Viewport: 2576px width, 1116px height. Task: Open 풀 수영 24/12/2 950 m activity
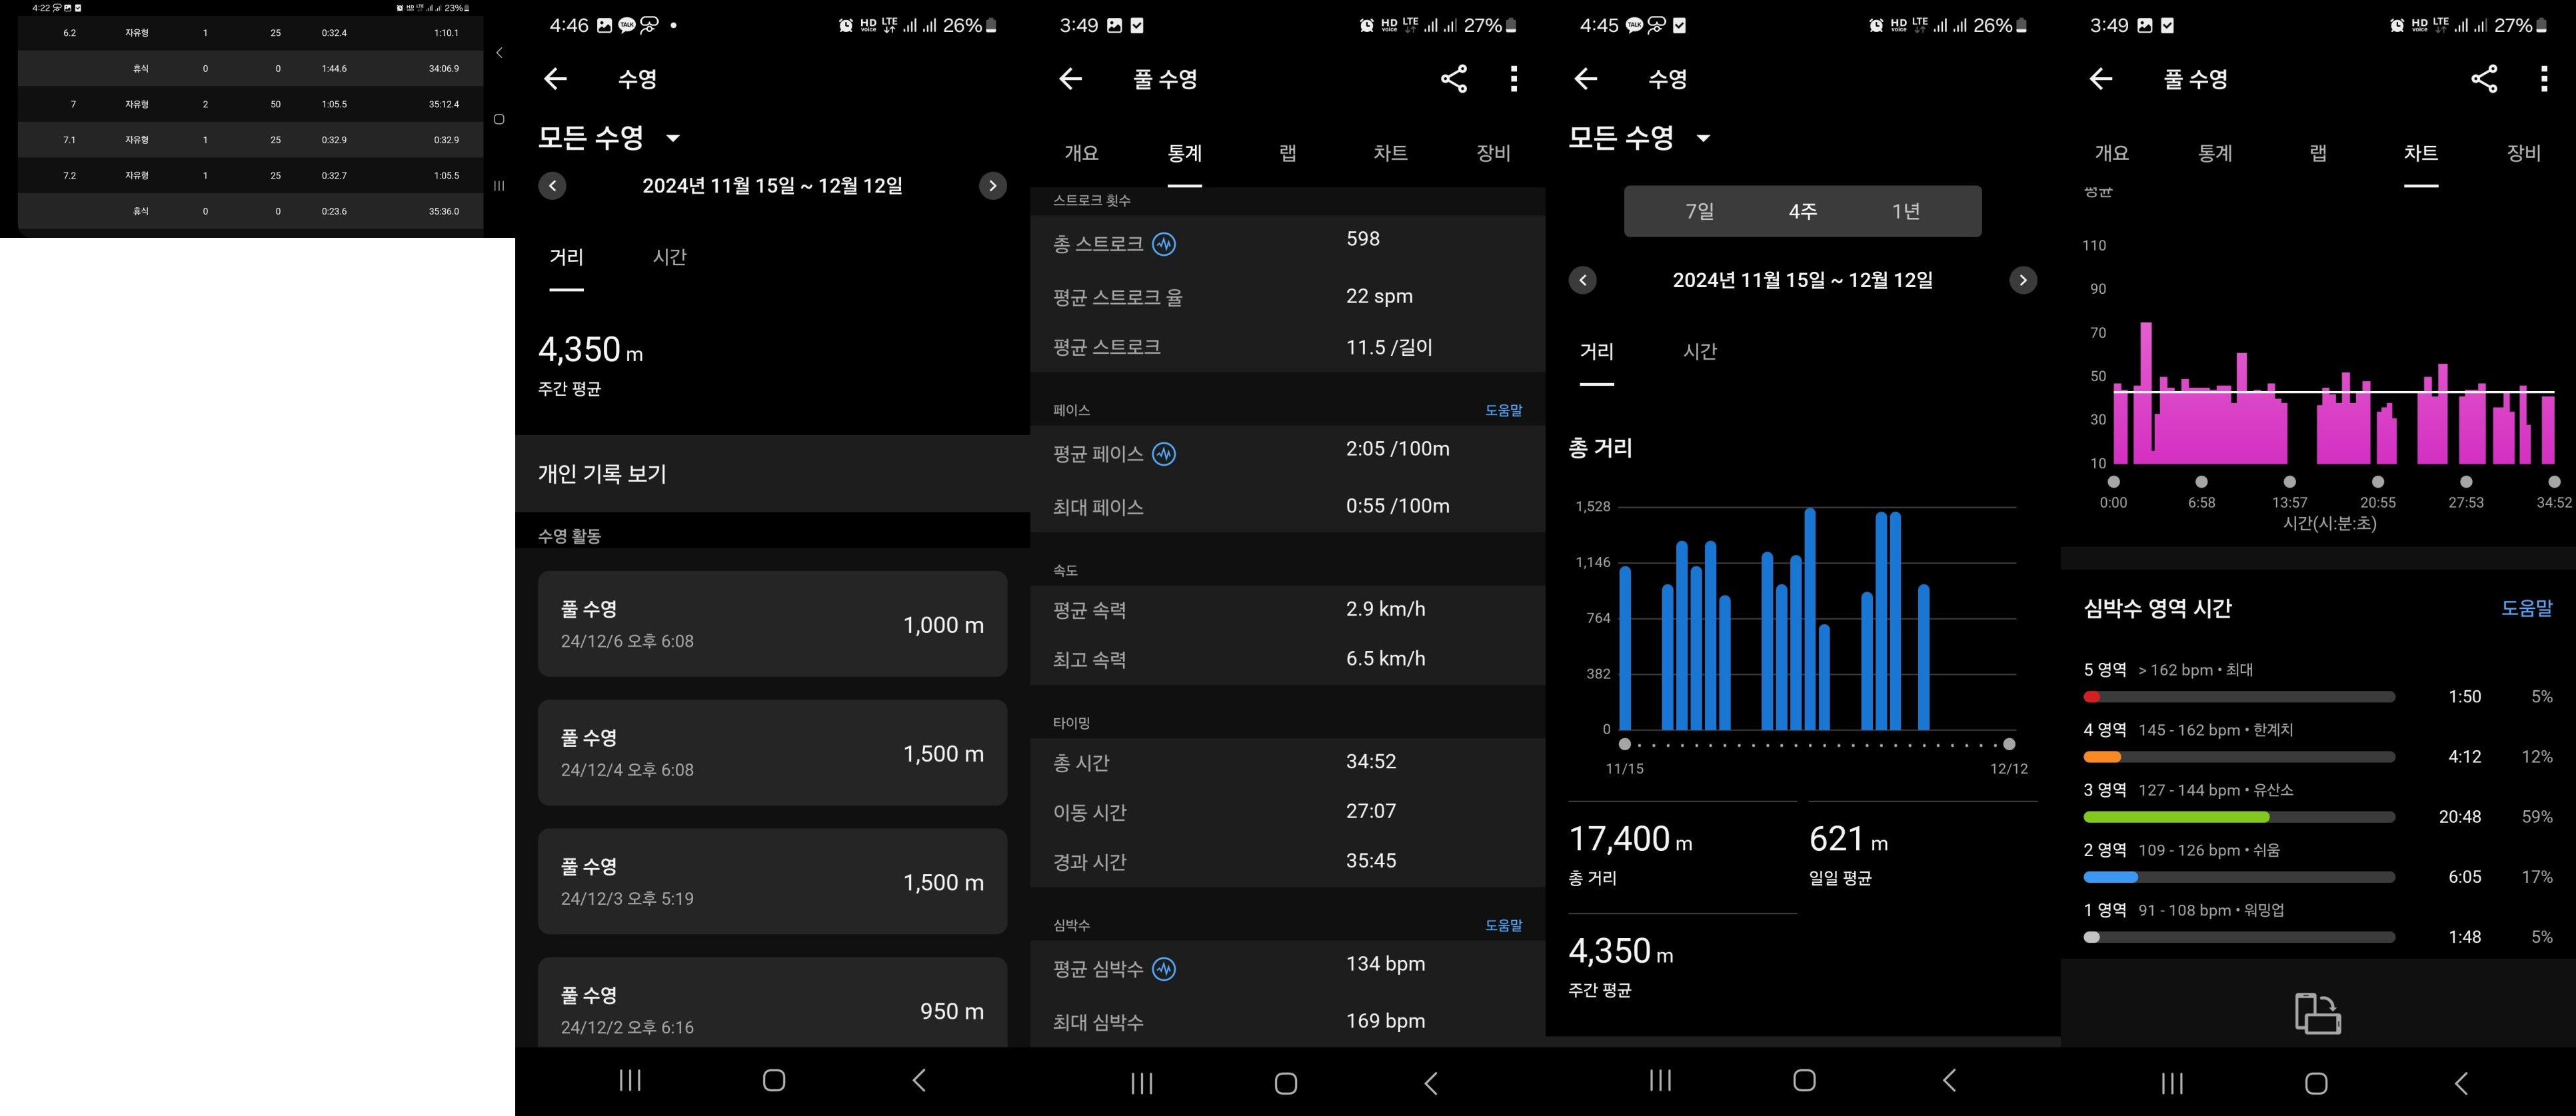click(773, 1003)
